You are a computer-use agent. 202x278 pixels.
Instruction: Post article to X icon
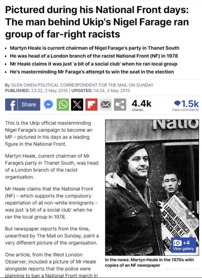click(77, 105)
